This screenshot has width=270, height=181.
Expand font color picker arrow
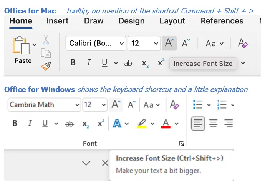tap(177, 124)
